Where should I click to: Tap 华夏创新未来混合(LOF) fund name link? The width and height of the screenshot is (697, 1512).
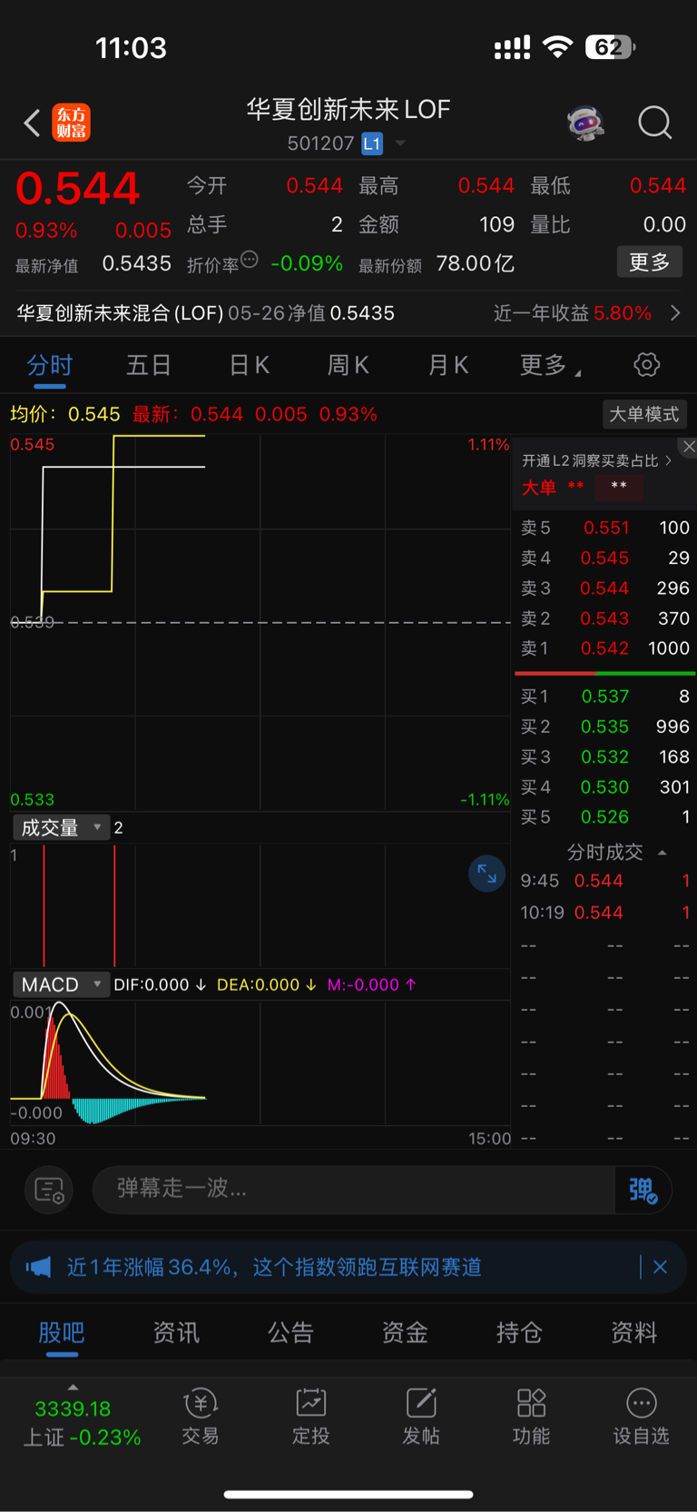click(121, 313)
